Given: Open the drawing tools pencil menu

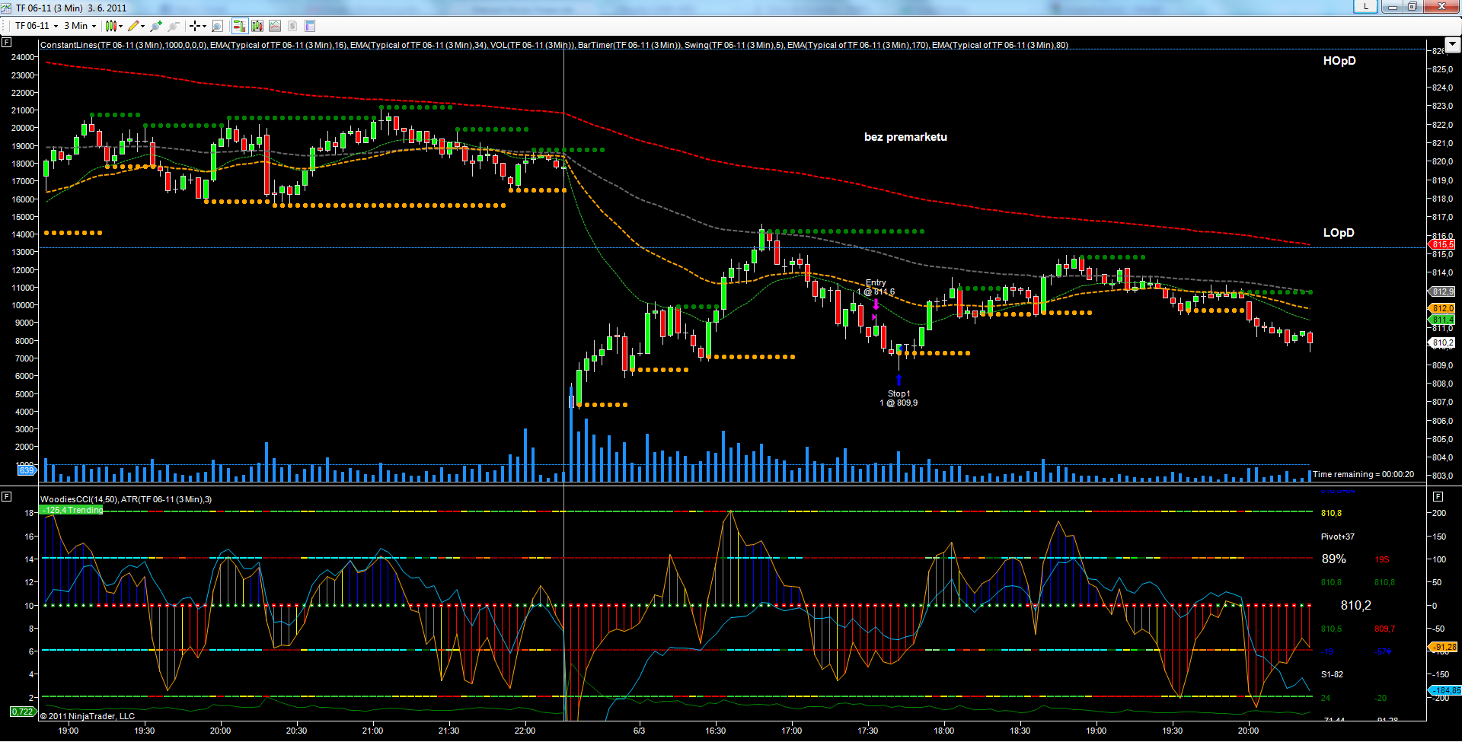Looking at the screenshot, I should point(133,26).
